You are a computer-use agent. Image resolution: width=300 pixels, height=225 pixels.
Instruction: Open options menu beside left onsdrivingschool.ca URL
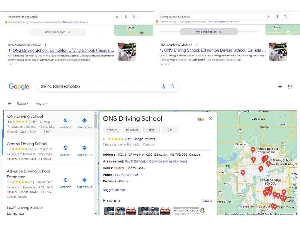pos(45,45)
